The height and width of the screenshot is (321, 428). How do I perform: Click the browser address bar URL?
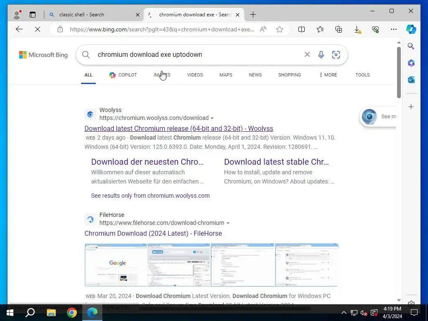[x=162, y=29]
